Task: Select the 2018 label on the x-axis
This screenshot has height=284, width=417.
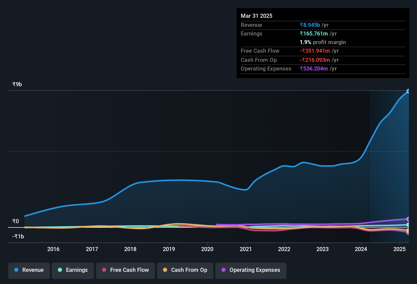Action: pyautogui.click(x=130, y=249)
